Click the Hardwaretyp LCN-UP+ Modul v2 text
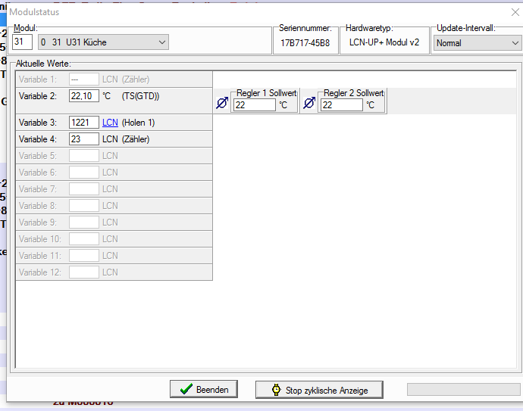 [x=384, y=43]
